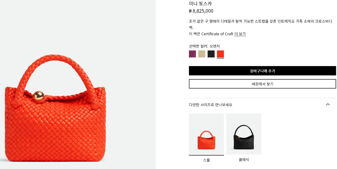This screenshot has width=337, height=169.
Task: Open the classic black bag thumbnail
Action: click(244, 134)
